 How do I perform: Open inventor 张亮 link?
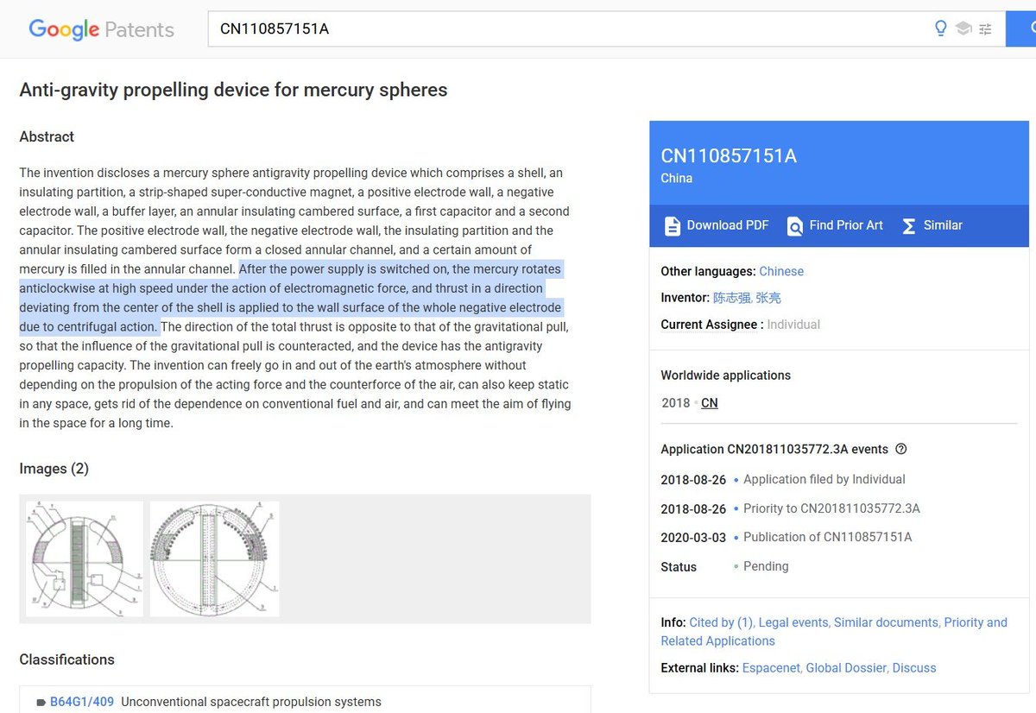tap(768, 298)
